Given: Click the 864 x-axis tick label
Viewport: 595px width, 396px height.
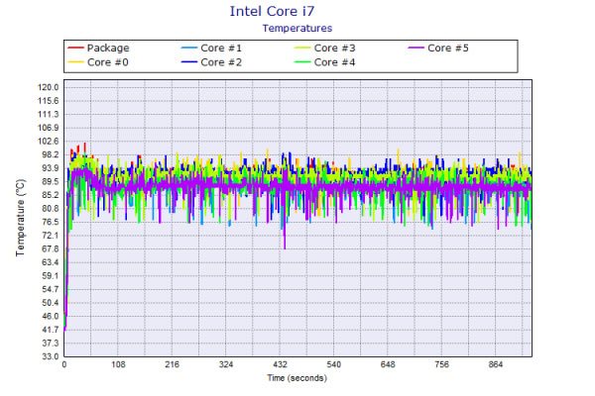Looking at the screenshot, I should click(x=496, y=364).
